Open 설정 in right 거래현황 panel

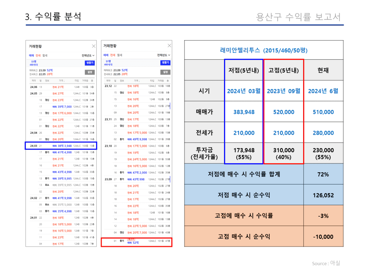click(x=166, y=72)
